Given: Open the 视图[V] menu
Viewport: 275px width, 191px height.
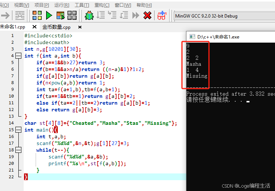Looking at the screenshot, I should coord(21,5).
